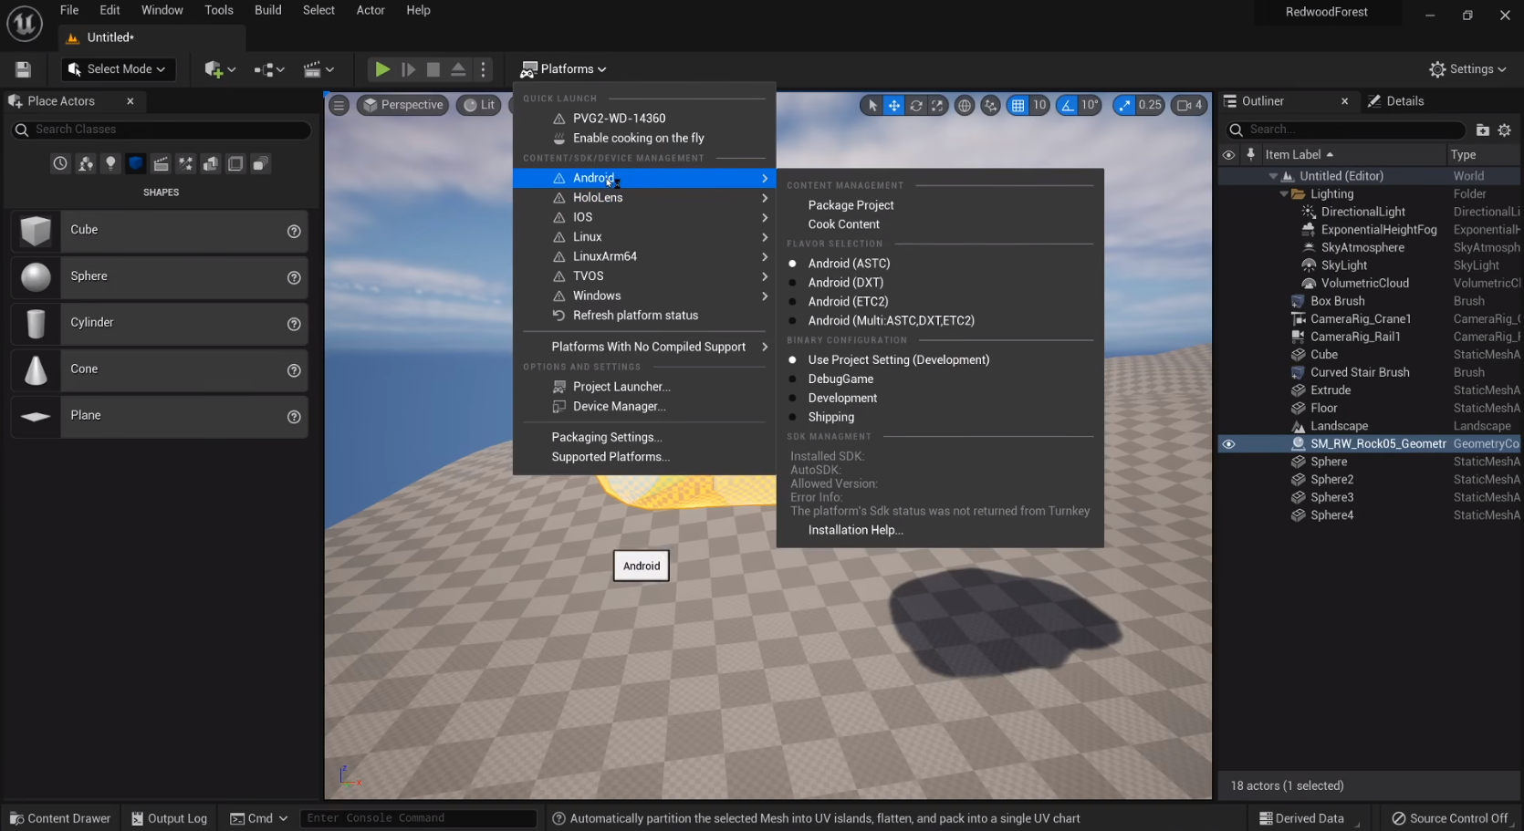1524x831 pixels.
Task: Show the Cinematic actors category
Action: (161, 164)
